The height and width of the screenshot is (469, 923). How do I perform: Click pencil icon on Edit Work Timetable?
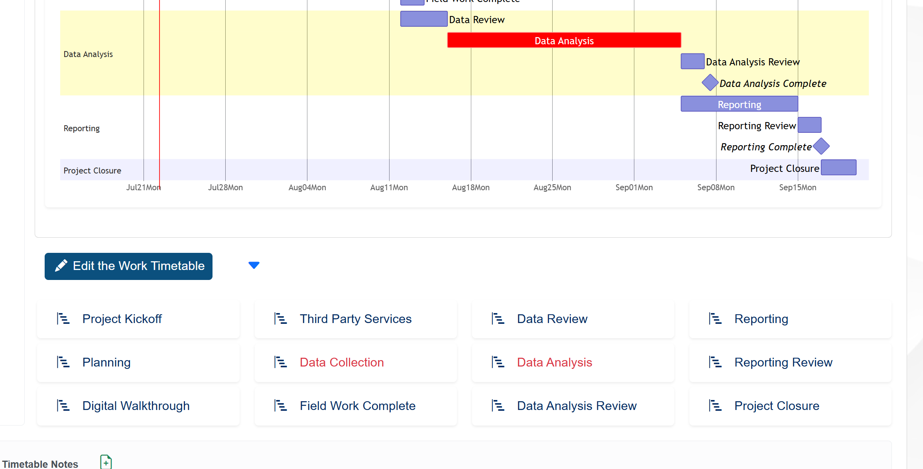(61, 266)
